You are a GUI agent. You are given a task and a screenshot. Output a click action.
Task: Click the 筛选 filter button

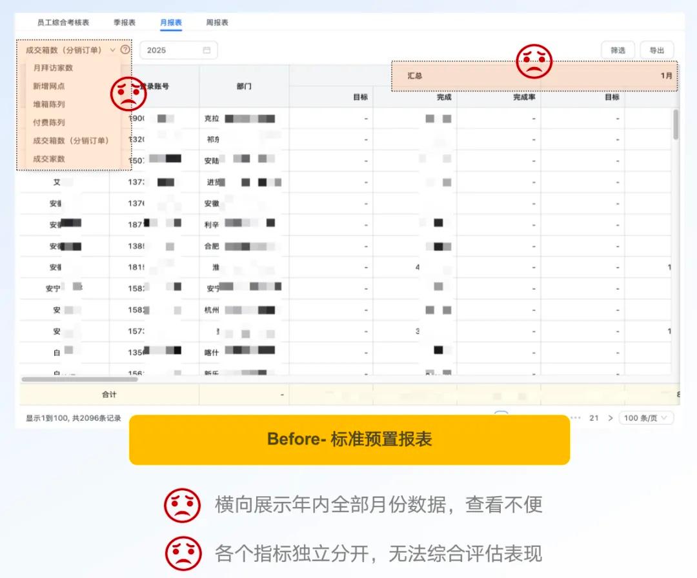point(618,50)
